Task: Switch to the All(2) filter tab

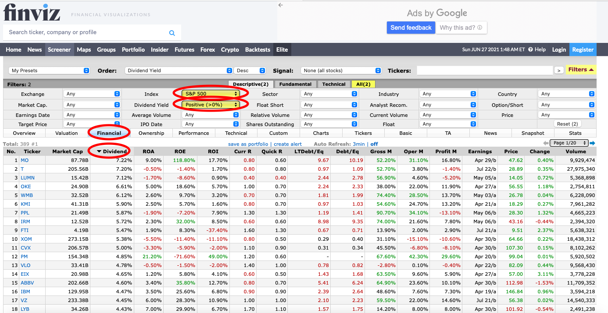Action: point(363,84)
